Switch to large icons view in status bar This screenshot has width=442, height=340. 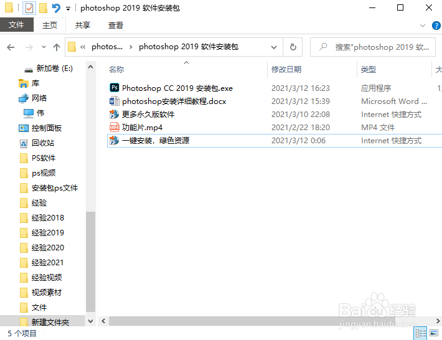pyautogui.click(x=434, y=333)
